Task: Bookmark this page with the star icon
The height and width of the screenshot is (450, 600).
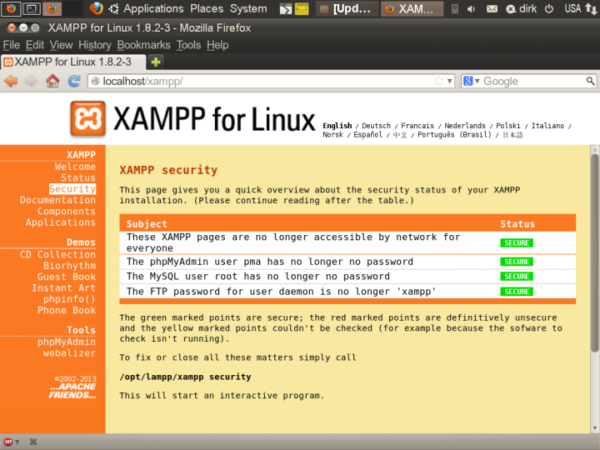Action: coord(438,81)
